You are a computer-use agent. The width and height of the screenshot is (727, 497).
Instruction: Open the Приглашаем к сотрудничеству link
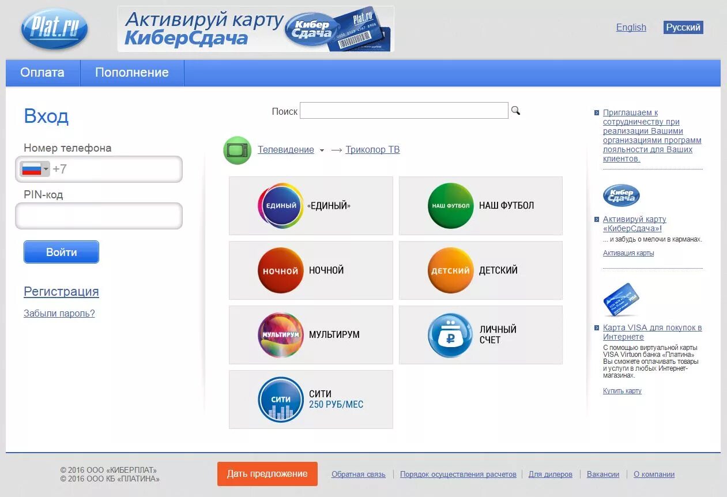pos(652,135)
